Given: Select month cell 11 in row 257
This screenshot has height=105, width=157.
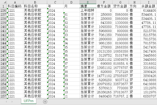Looking at the screenshot, I should 72,96.
